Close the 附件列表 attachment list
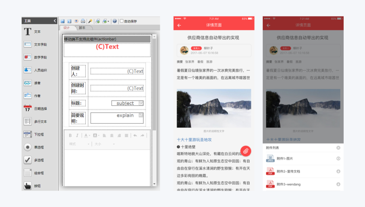This screenshot has height=207, width=365. (x=338, y=148)
